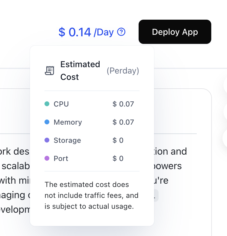This screenshot has width=227, height=236.
Task: Click the purple dot next to Storage
Action: (47, 140)
